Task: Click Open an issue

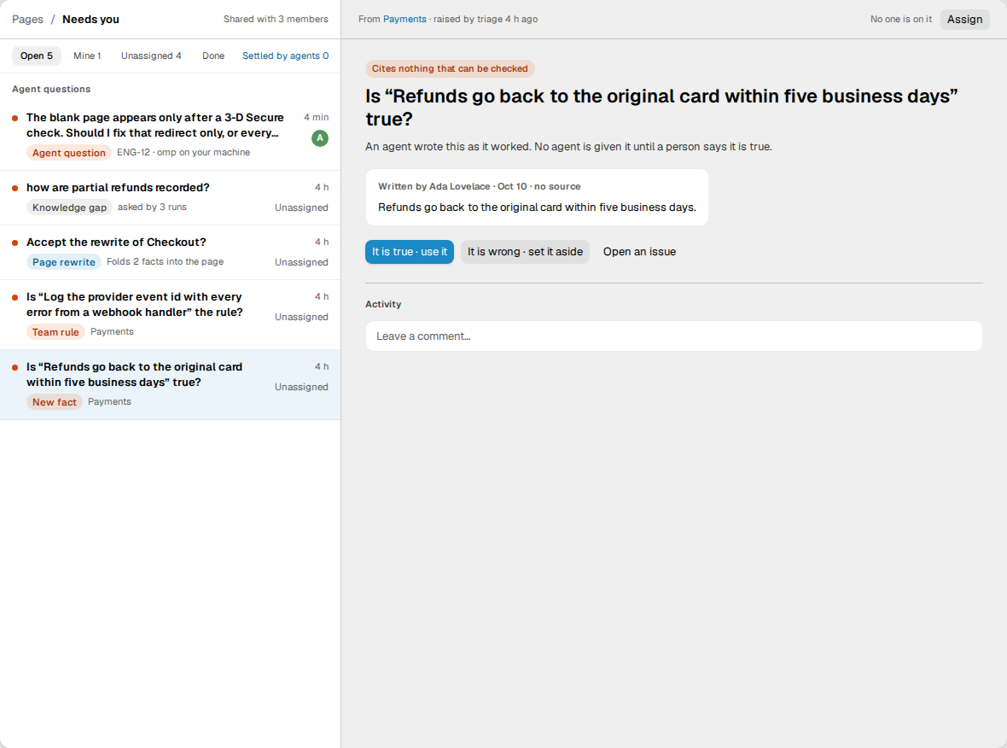Action: click(x=640, y=252)
